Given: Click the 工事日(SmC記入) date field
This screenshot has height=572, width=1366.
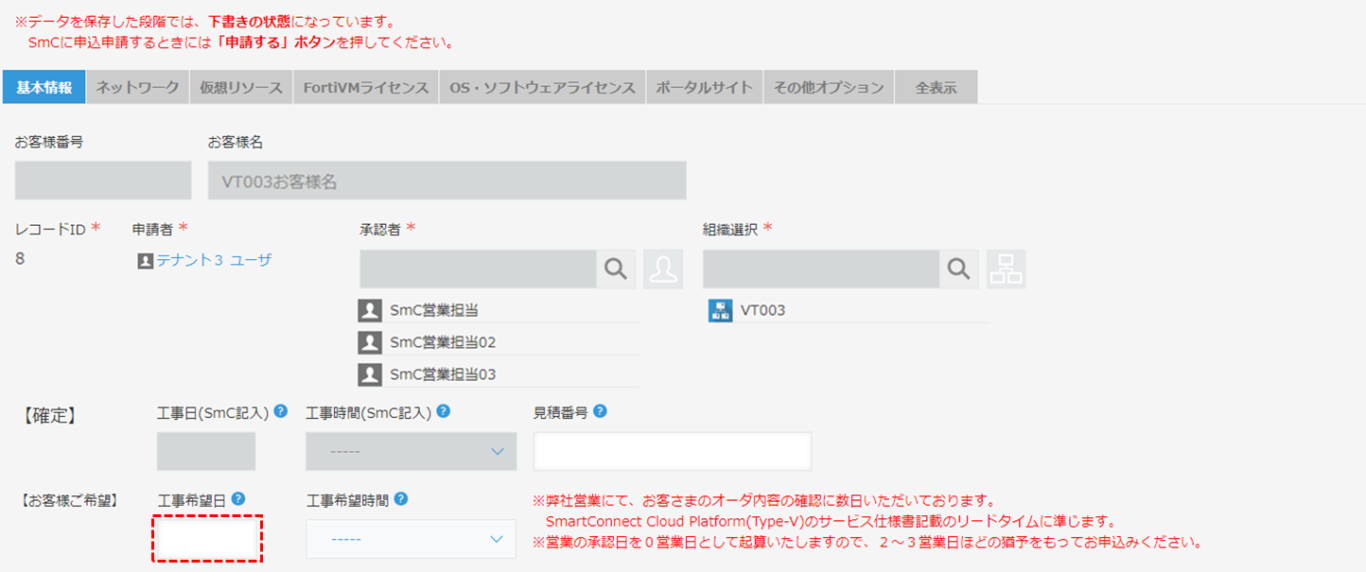Looking at the screenshot, I should pyautogui.click(x=206, y=451).
